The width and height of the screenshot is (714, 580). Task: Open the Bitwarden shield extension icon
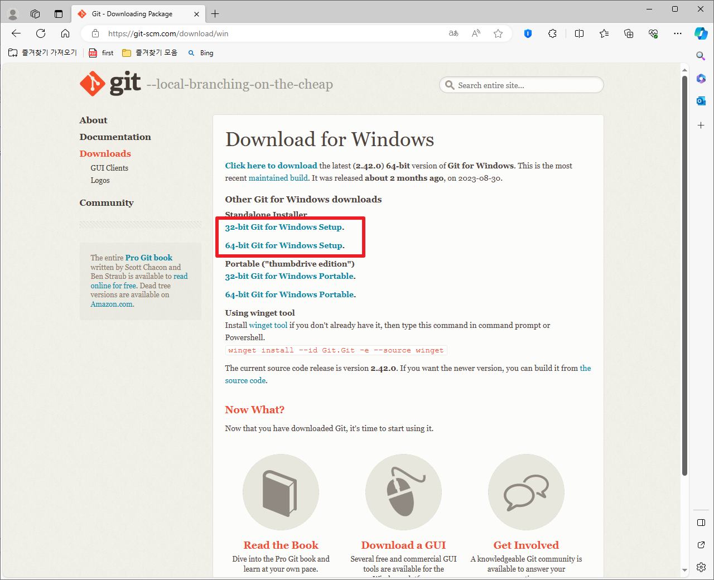(528, 33)
